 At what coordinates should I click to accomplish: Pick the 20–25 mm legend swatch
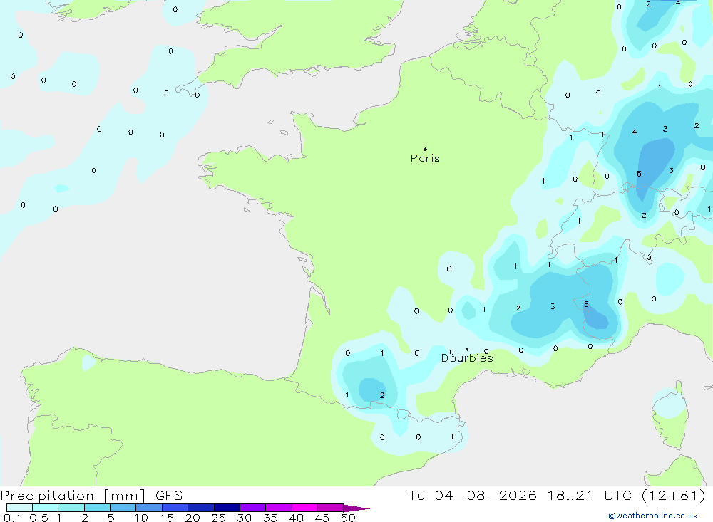point(201,508)
